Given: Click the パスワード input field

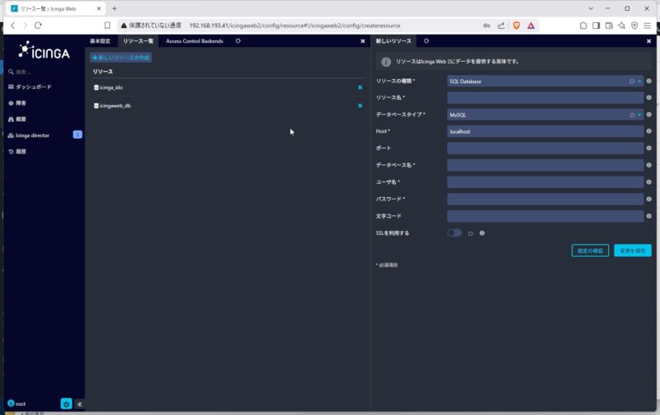Looking at the screenshot, I should (545, 199).
